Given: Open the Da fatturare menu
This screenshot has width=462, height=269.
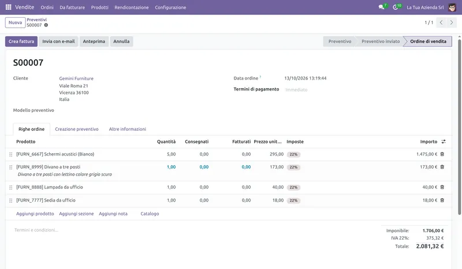Looking at the screenshot, I should click(x=72, y=7).
